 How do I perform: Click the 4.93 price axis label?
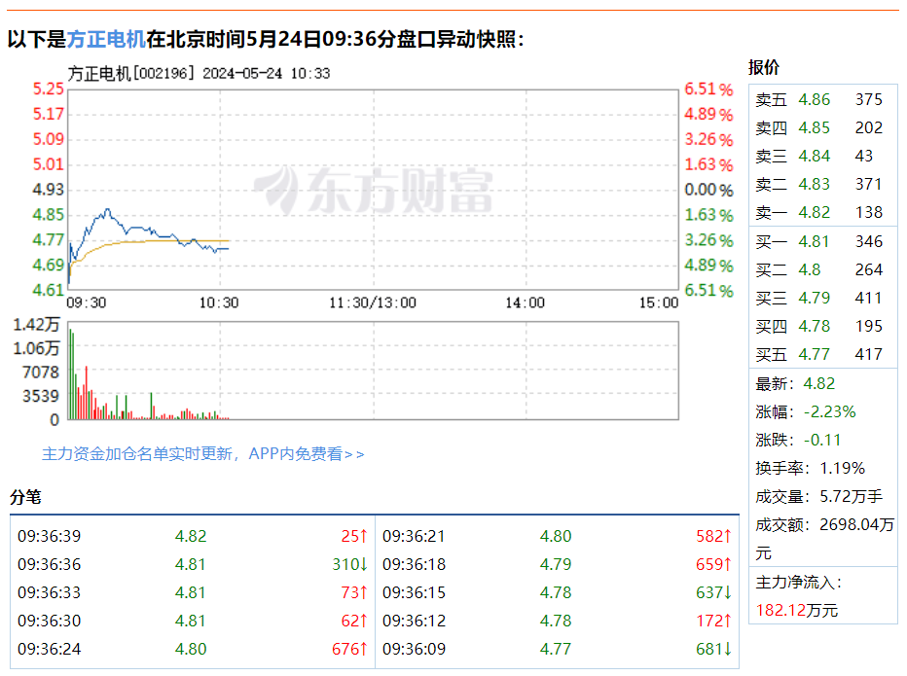coord(48,190)
